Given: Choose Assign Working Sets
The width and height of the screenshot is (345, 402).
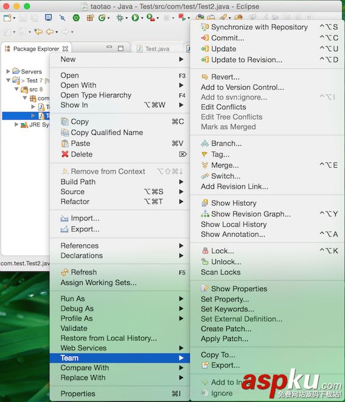Looking at the screenshot, I should [120, 282].
